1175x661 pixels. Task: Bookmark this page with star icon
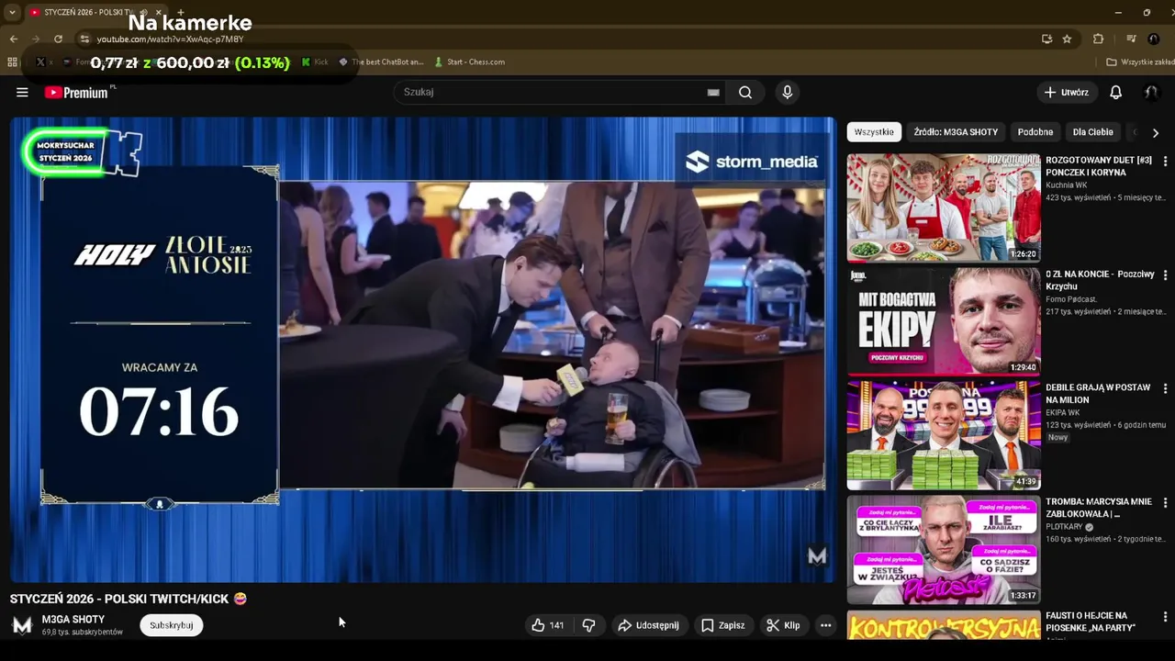coord(1067,39)
